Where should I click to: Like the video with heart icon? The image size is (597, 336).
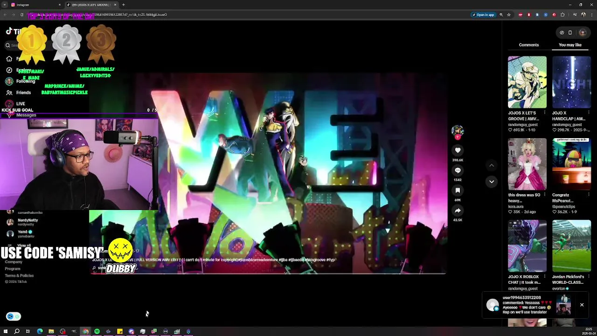tap(458, 150)
